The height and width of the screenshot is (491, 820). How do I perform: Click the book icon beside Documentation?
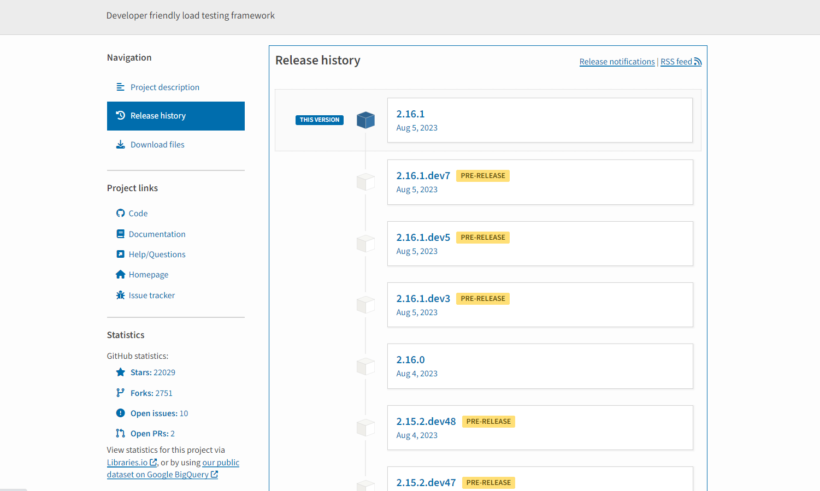tap(120, 234)
